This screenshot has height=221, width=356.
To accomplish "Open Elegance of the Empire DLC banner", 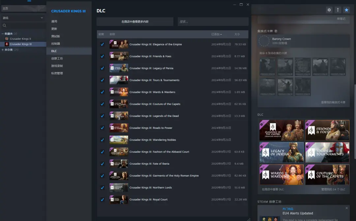I will [x=281, y=130].
